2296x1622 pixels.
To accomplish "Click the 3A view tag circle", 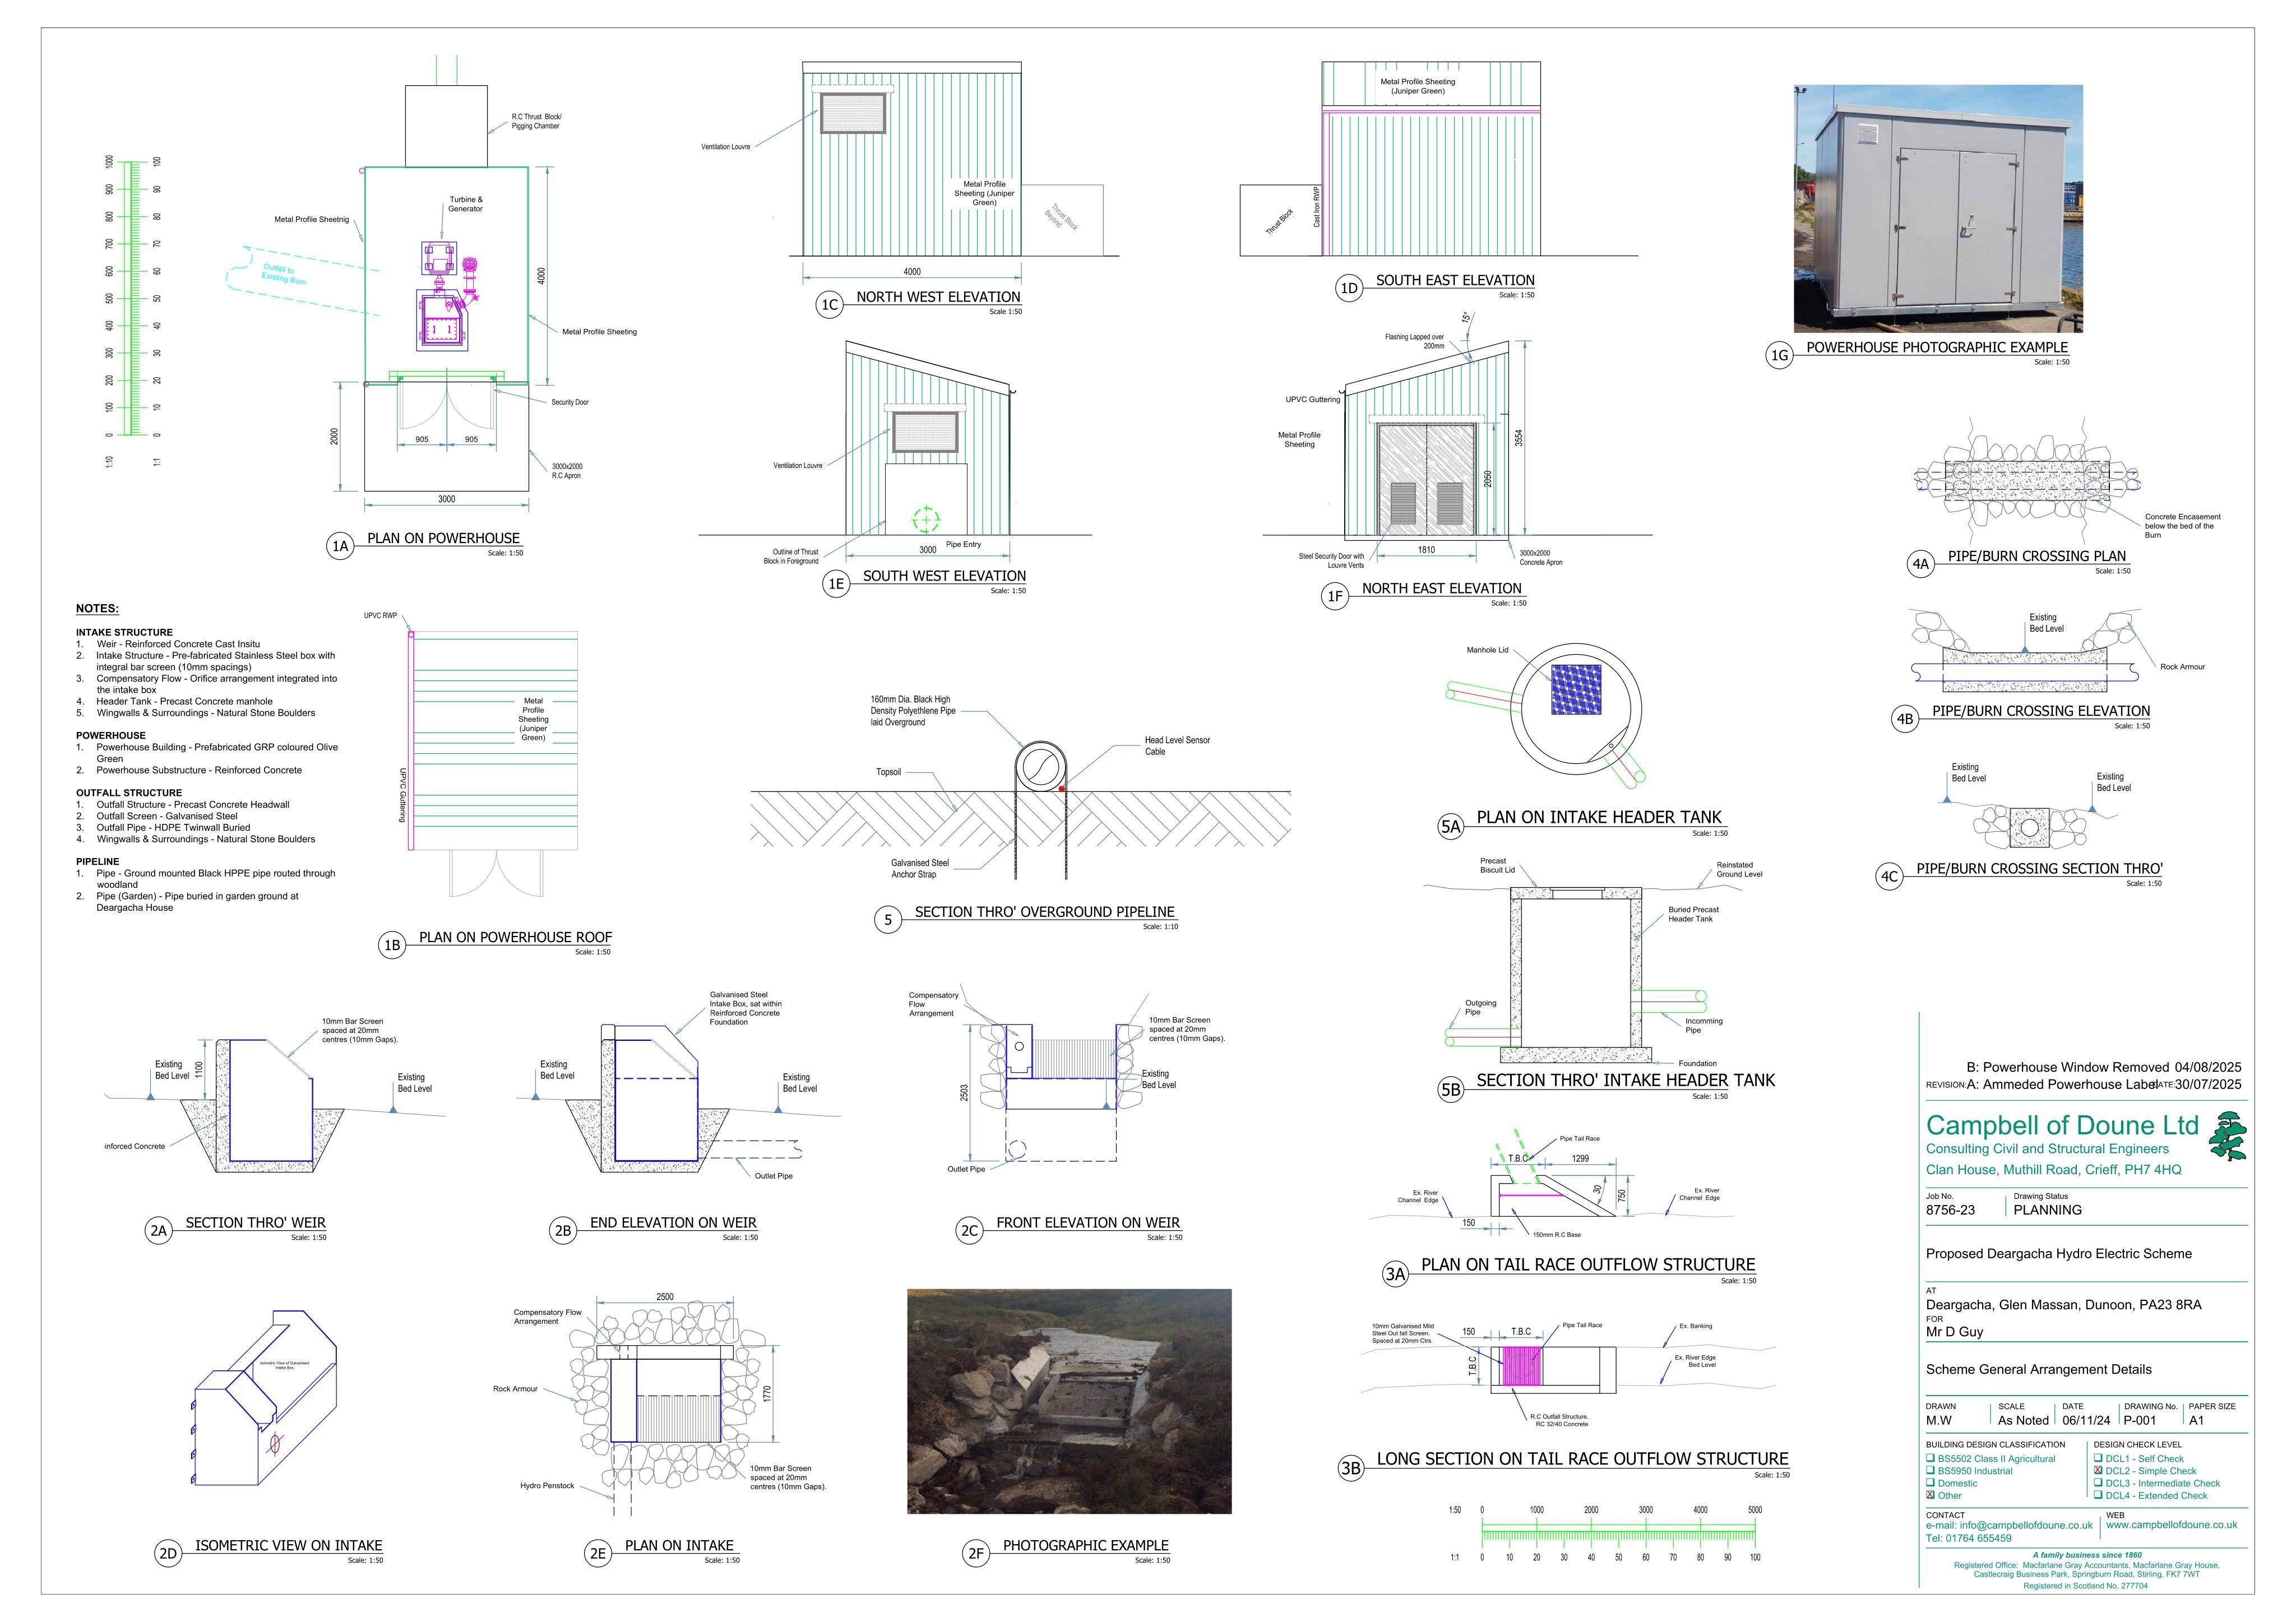I will pyautogui.click(x=1395, y=1274).
